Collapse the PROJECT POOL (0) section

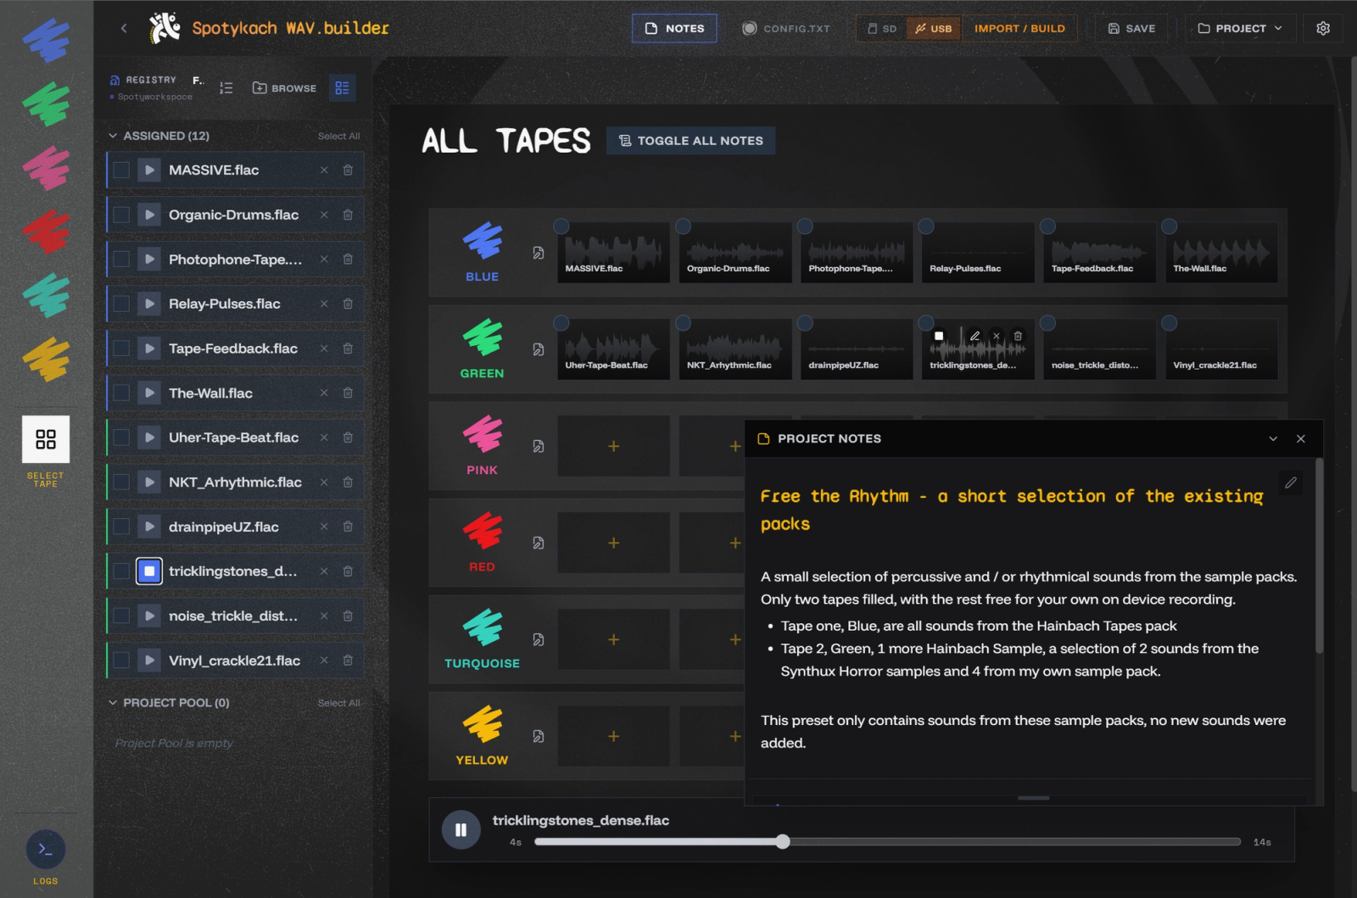113,702
